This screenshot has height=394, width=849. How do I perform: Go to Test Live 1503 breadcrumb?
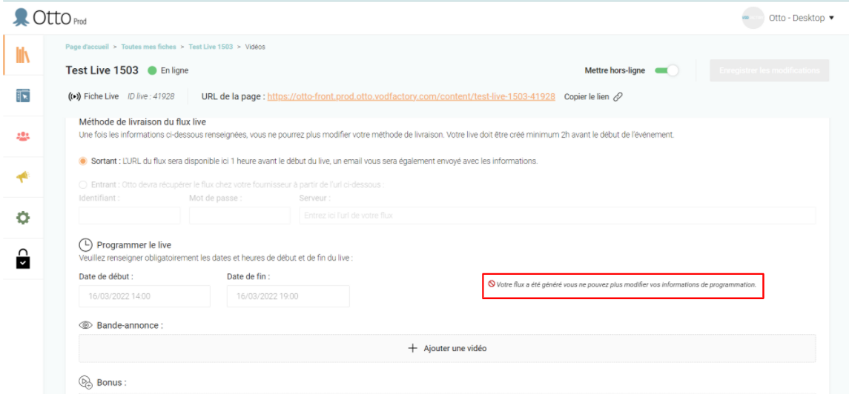point(211,47)
